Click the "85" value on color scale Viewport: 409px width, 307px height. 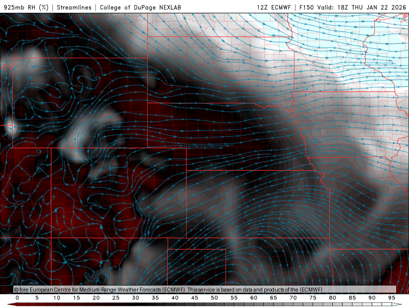click(352, 298)
